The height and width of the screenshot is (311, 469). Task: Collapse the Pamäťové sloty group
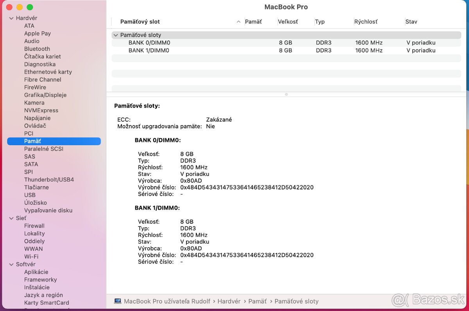pos(116,35)
